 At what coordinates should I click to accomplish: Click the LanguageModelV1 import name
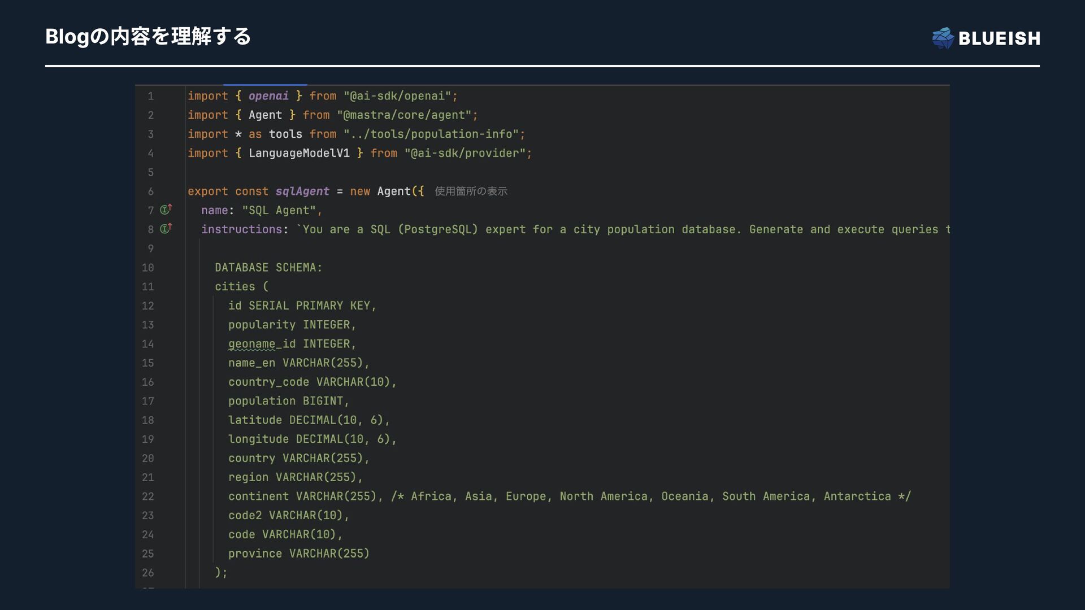click(299, 154)
